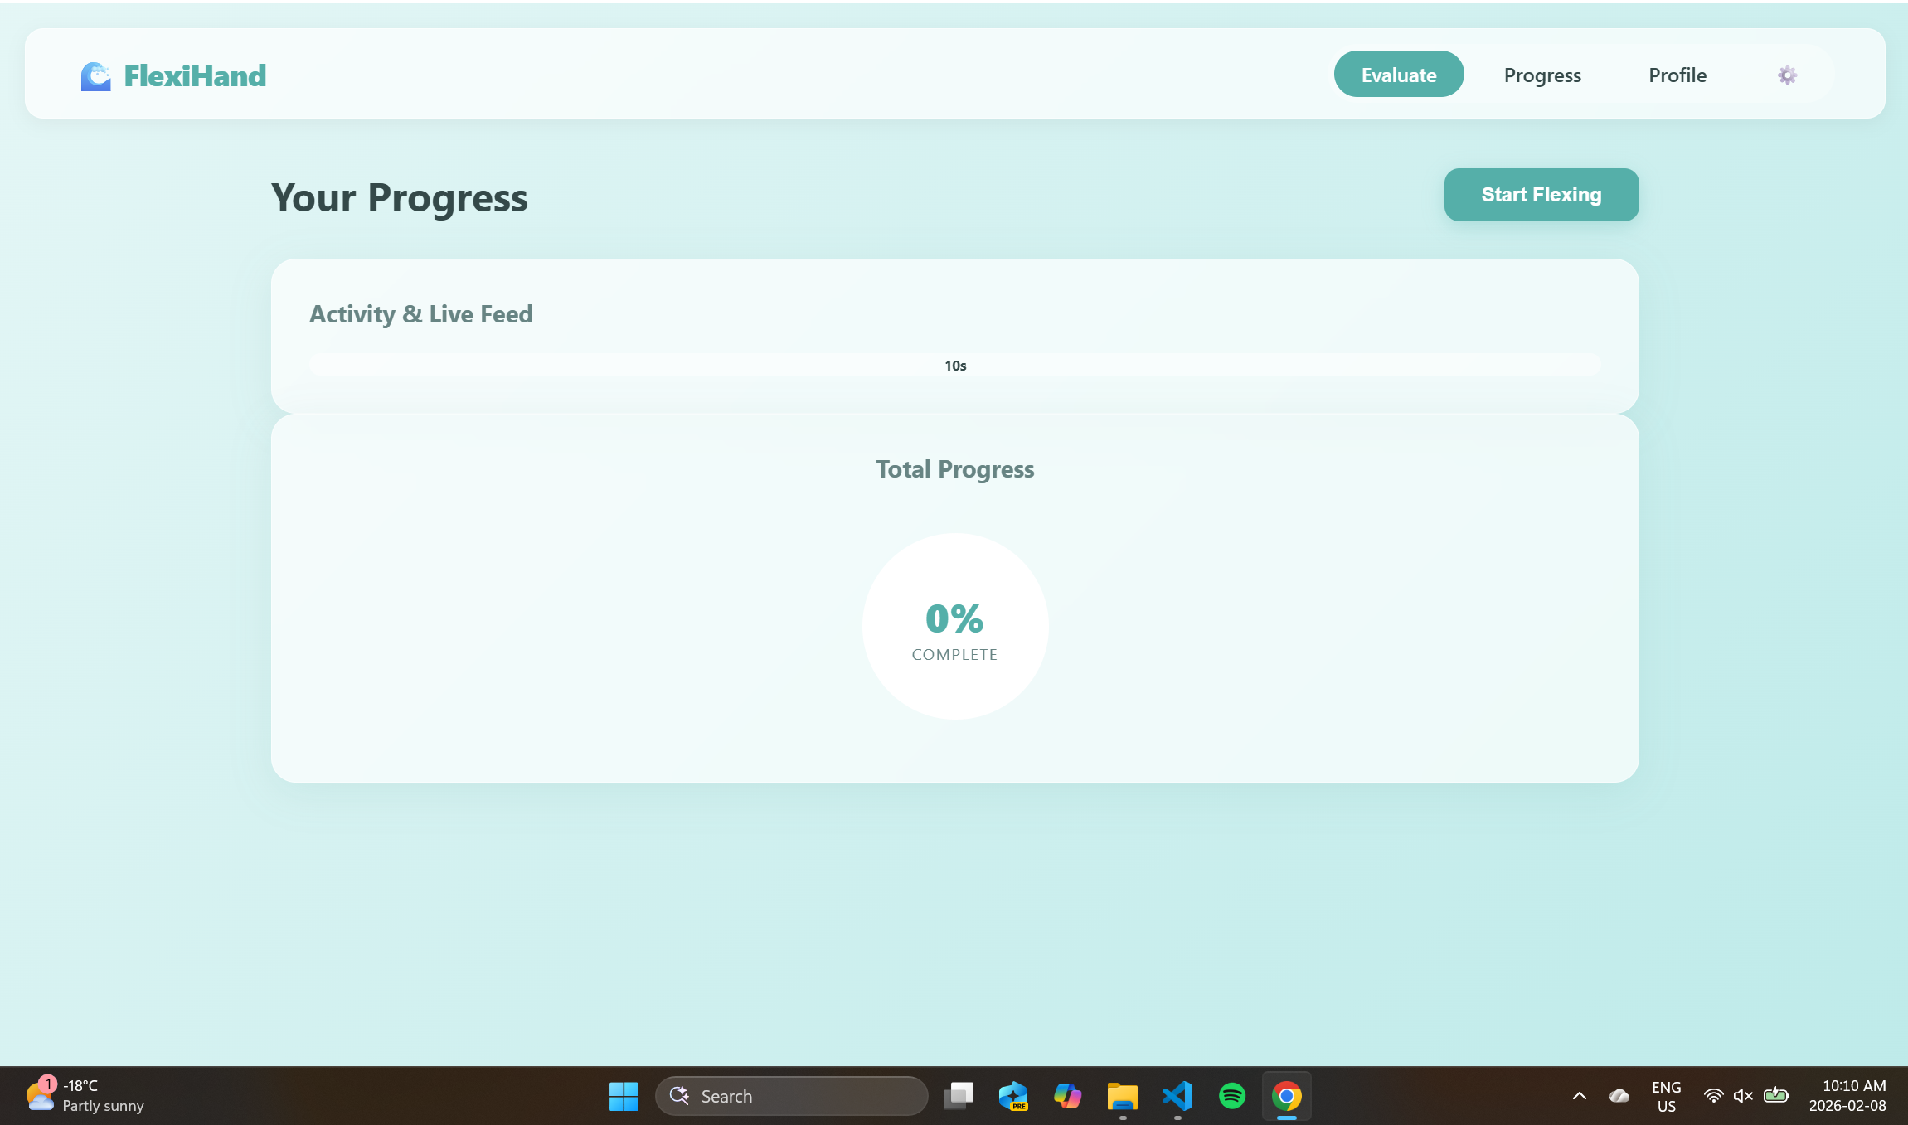
Task: Open Task View on the taskbar
Action: point(959,1096)
